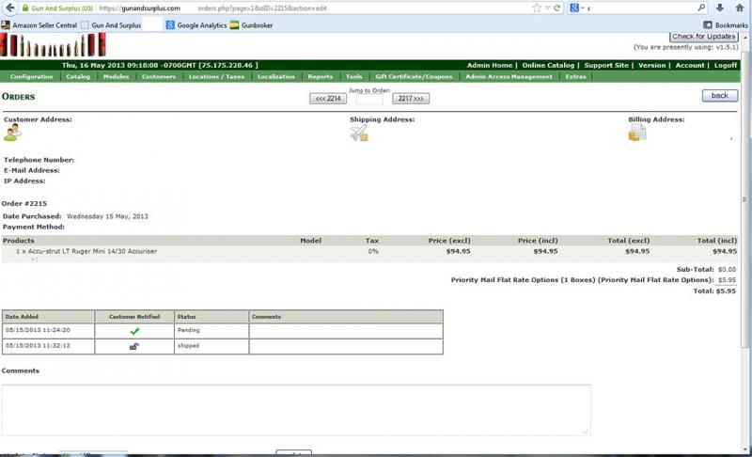Click the bookmark star in address bar
Screen dimensions: 752x457
click(x=537, y=8)
